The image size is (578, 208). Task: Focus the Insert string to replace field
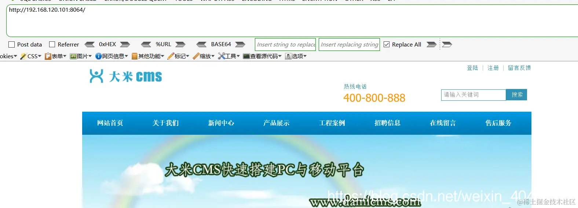(285, 45)
